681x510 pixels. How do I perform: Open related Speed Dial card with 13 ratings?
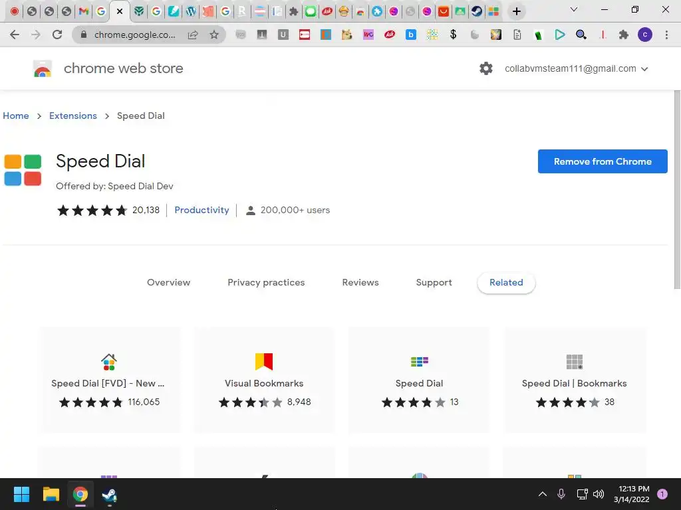point(419,380)
